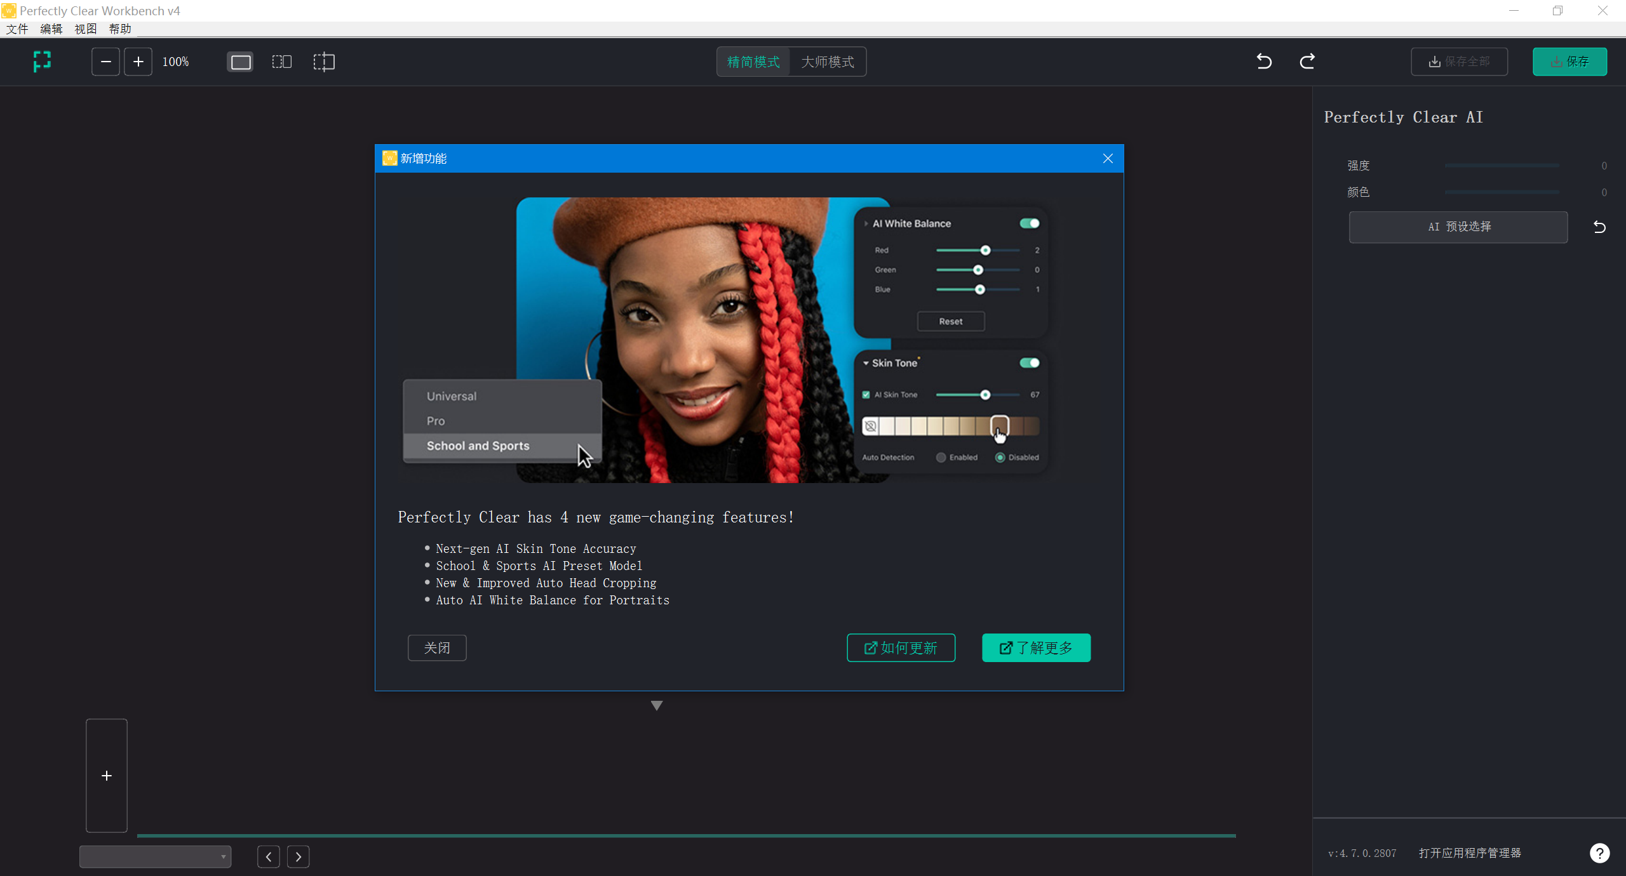This screenshot has height=876, width=1626.
Task: Open the 帮助 menu
Action: [x=120, y=29]
